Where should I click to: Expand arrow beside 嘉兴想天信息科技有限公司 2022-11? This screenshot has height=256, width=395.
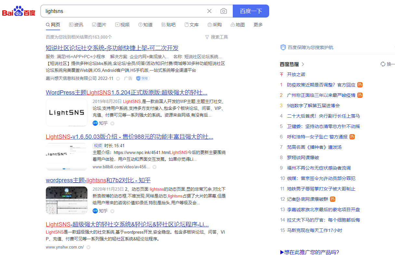pos(118,79)
